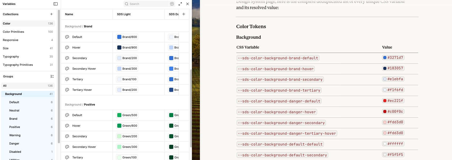This screenshot has width=452, height=160.
Task: Click color icon of Positive Hover row
Action: point(67,126)
